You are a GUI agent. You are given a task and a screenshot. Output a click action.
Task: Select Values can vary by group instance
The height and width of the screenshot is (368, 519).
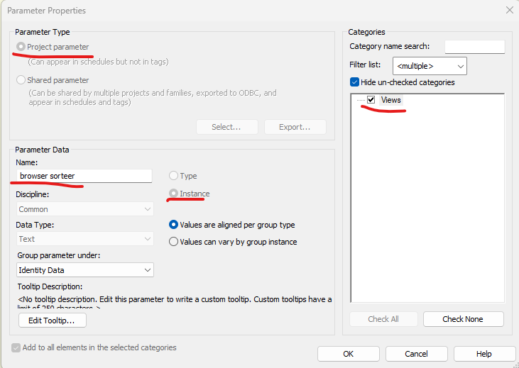pyautogui.click(x=173, y=242)
